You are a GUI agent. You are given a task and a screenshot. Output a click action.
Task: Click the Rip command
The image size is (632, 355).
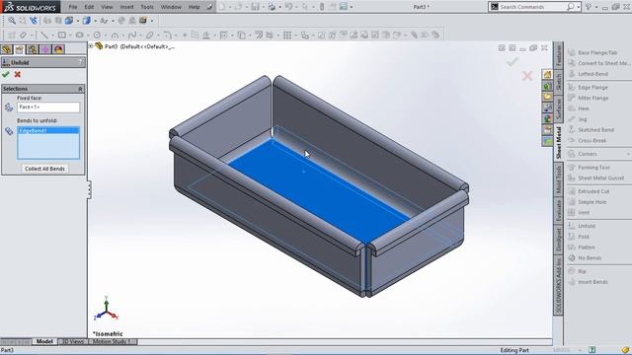point(578,271)
